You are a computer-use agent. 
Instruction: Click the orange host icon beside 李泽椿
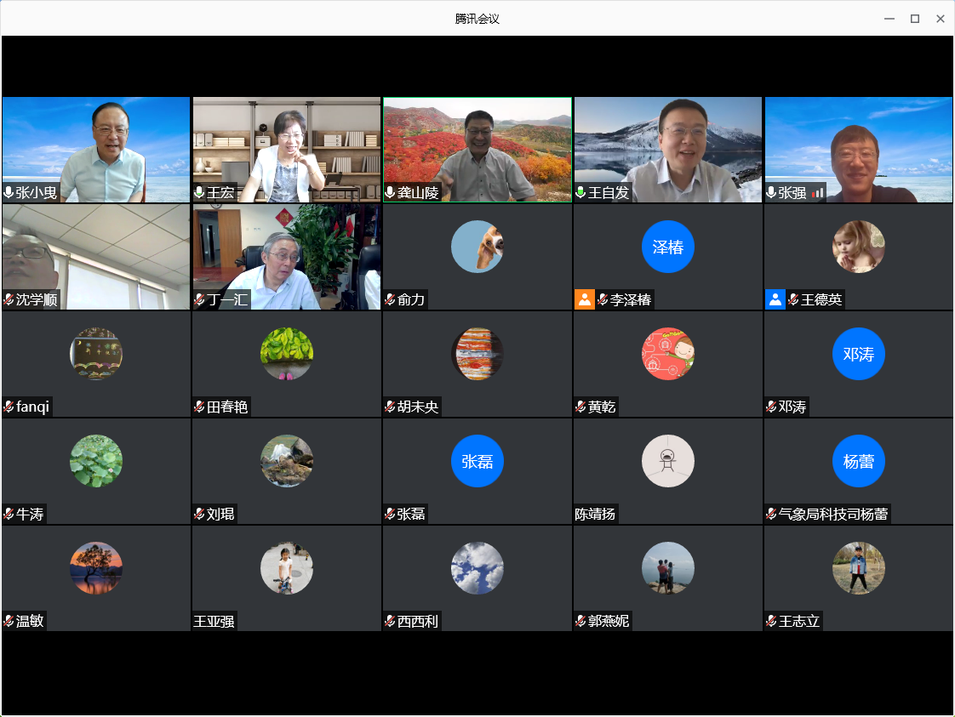[x=584, y=299]
